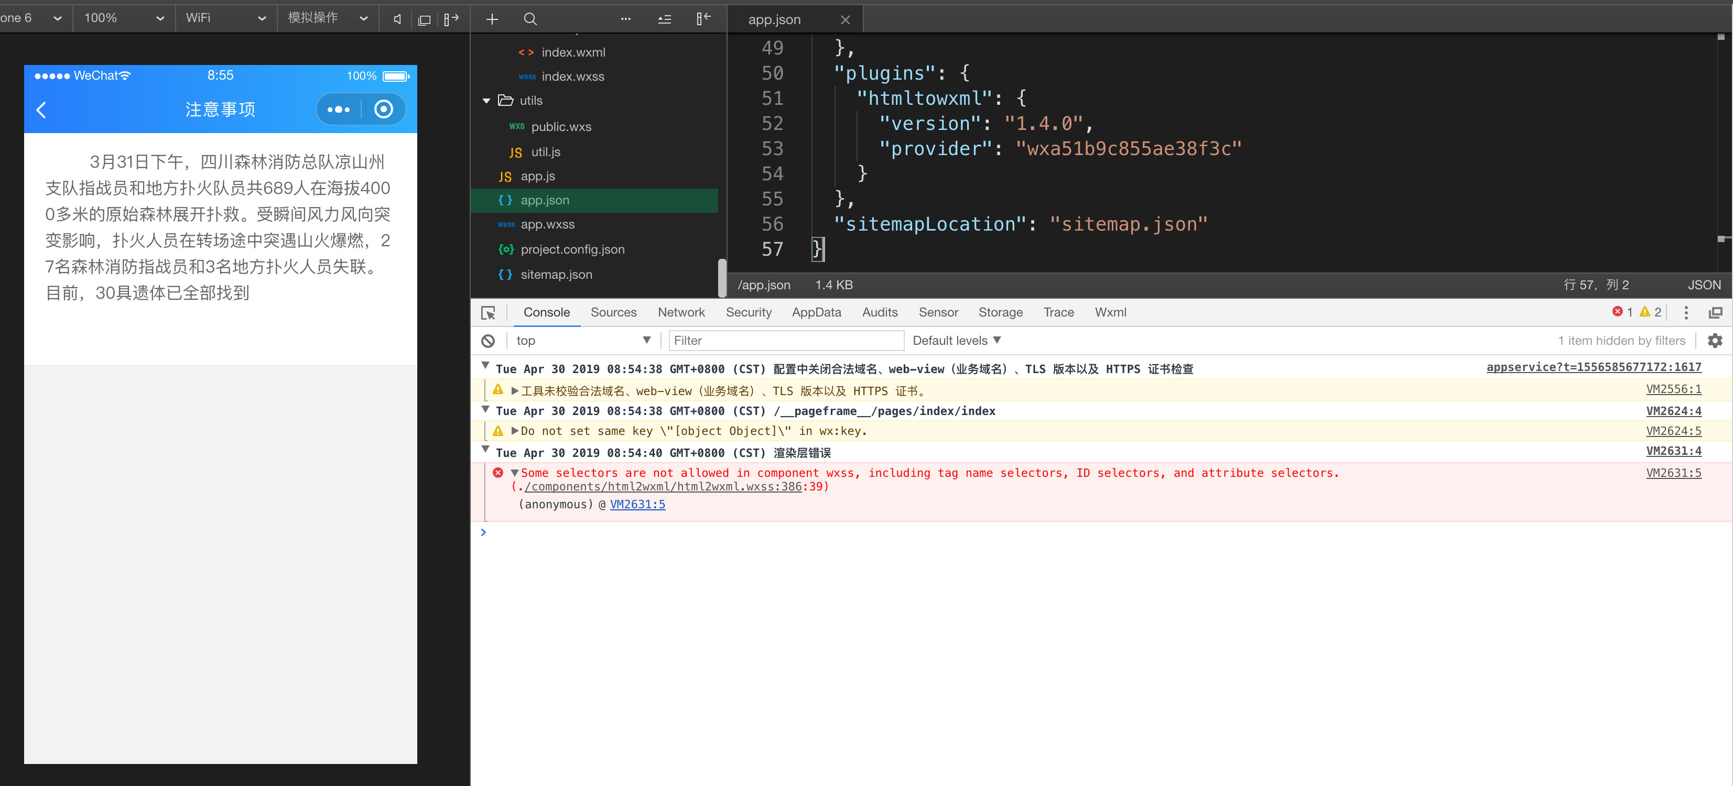Image resolution: width=1733 pixels, height=786 pixels.
Task: Open console settings gear icon
Action: pyautogui.click(x=1715, y=341)
